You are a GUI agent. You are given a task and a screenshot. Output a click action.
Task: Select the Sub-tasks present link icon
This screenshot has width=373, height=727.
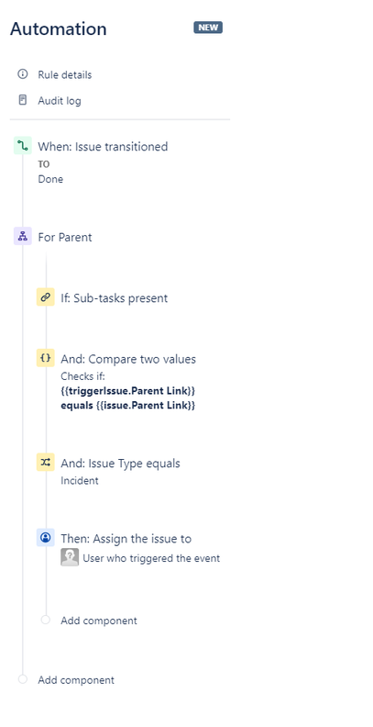pos(45,297)
